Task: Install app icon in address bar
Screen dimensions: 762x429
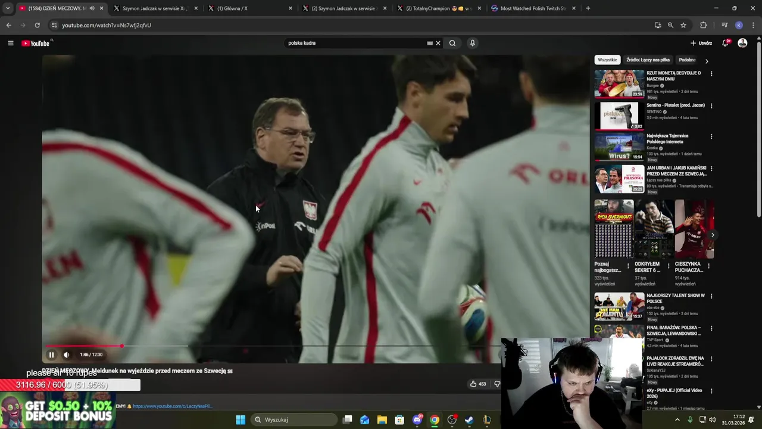Action: (x=658, y=25)
